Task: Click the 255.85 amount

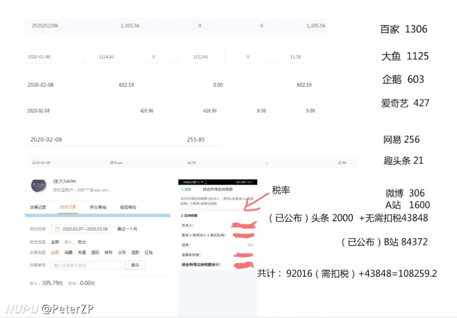Action: click(x=196, y=139)
